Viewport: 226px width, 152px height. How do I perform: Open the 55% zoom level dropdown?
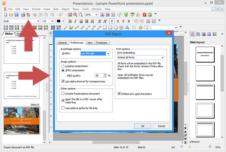click(x=96, y=15)
